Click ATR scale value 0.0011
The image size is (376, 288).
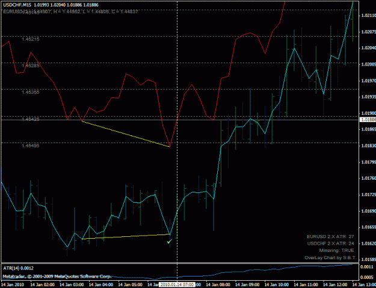pyautogui.click(x=367, y=267)
